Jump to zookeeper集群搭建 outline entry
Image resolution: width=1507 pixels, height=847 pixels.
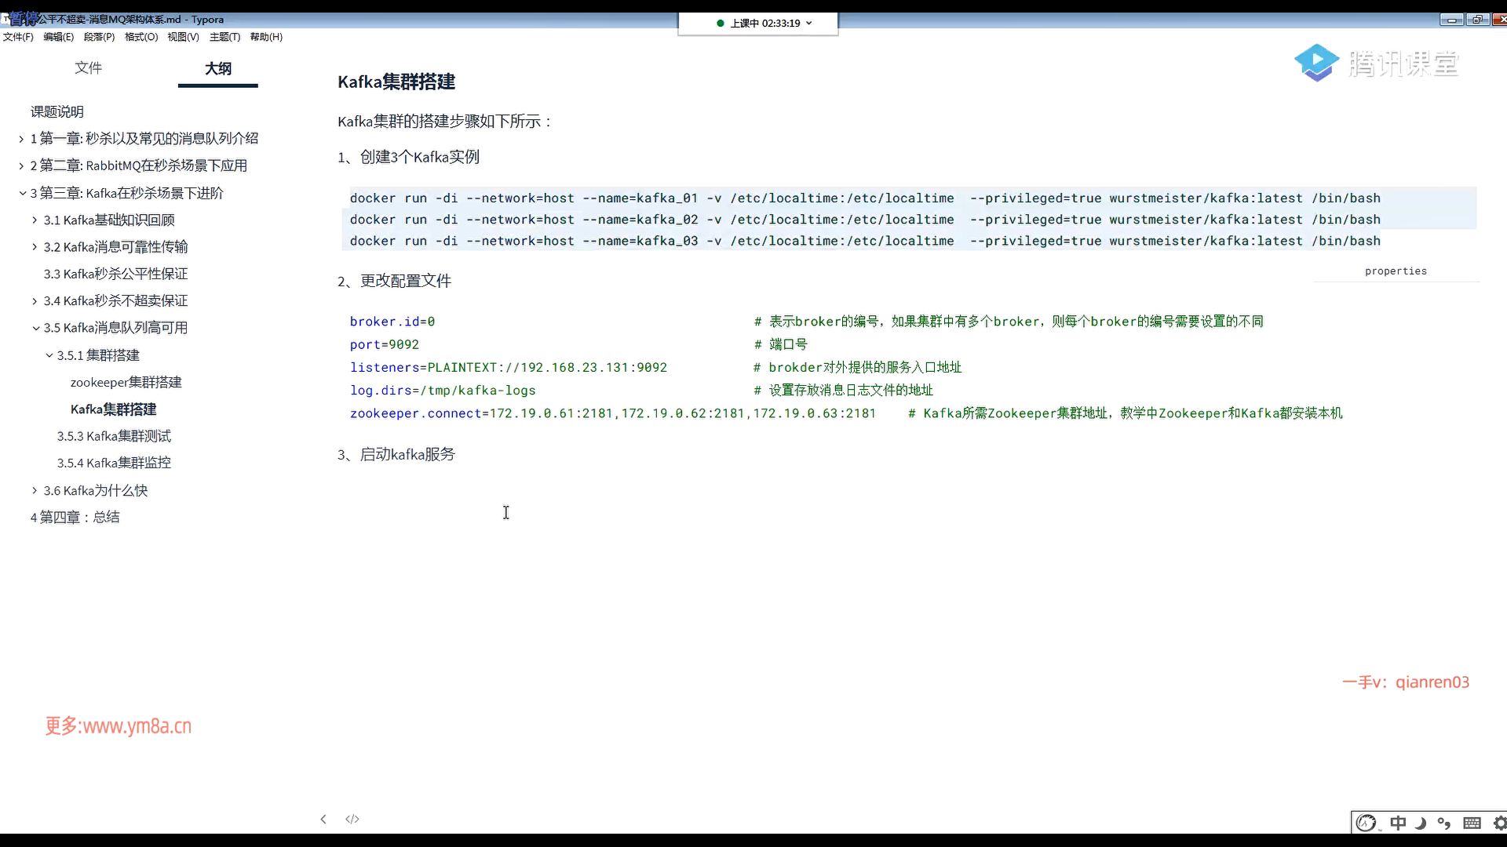tap(126, 382)
